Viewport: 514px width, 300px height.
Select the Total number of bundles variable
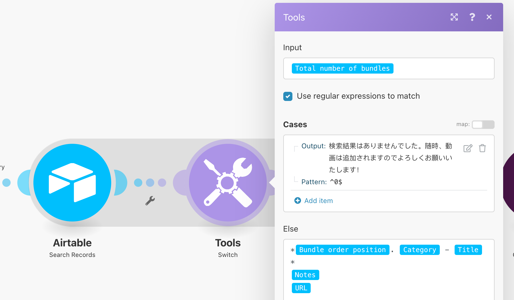pos(342,68)
